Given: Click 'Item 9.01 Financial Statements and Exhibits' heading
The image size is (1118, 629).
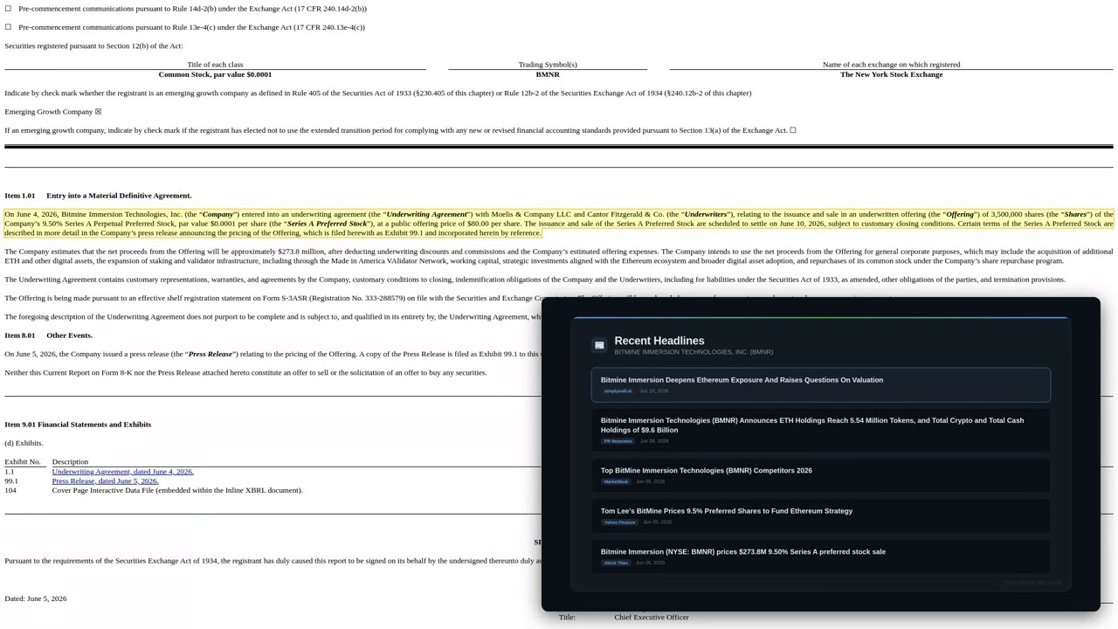Looking at the screenshot, I should click(x=78, y=425).
